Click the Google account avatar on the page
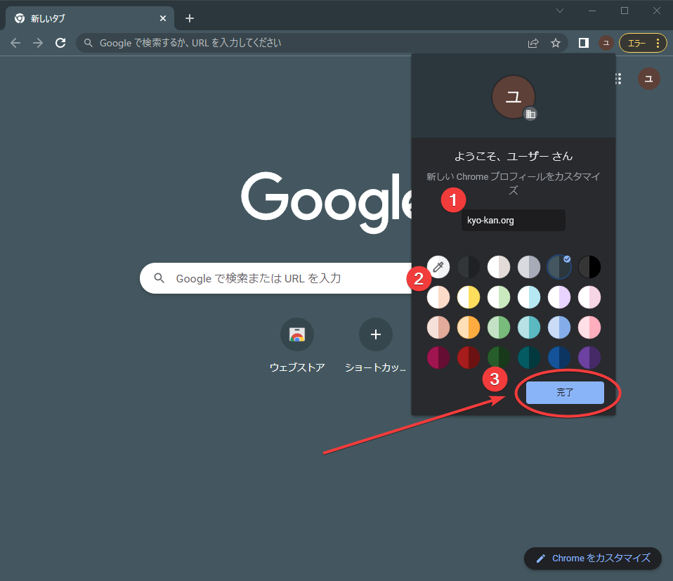 coord(648,79)
